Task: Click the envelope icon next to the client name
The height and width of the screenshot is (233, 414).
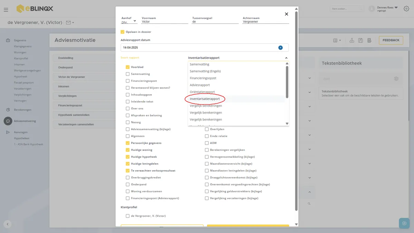Action: coord(68,23)
